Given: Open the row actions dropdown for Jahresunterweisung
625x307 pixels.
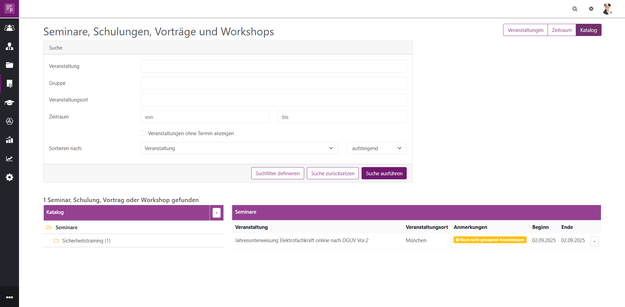Looking at the screenshot, I should [x=594, y=241].
